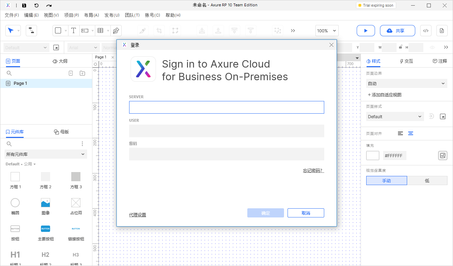Select the form input widget tool
Viewport: 453px width, 266px height.
85,31
